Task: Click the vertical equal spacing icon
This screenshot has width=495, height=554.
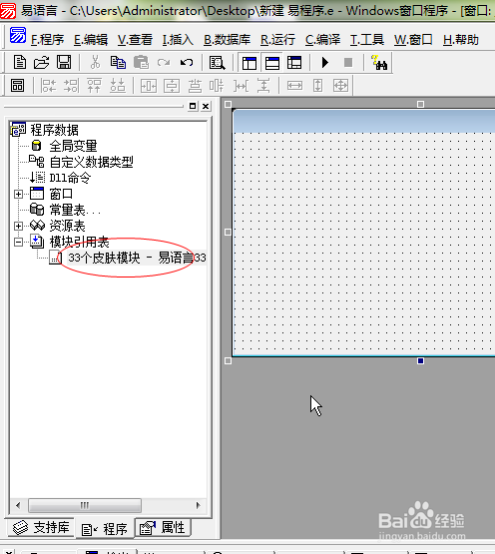Action: point(263,86)
